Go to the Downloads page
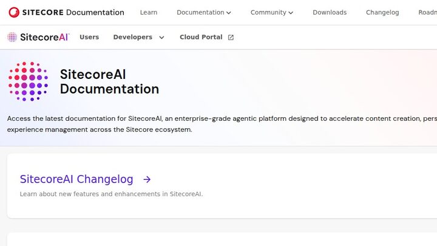 (330, 12)
